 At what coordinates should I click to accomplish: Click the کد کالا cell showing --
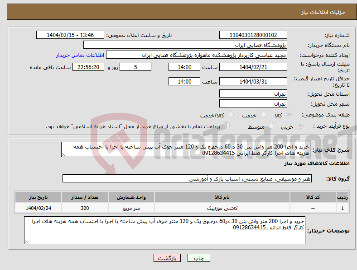tap(313, 208)
